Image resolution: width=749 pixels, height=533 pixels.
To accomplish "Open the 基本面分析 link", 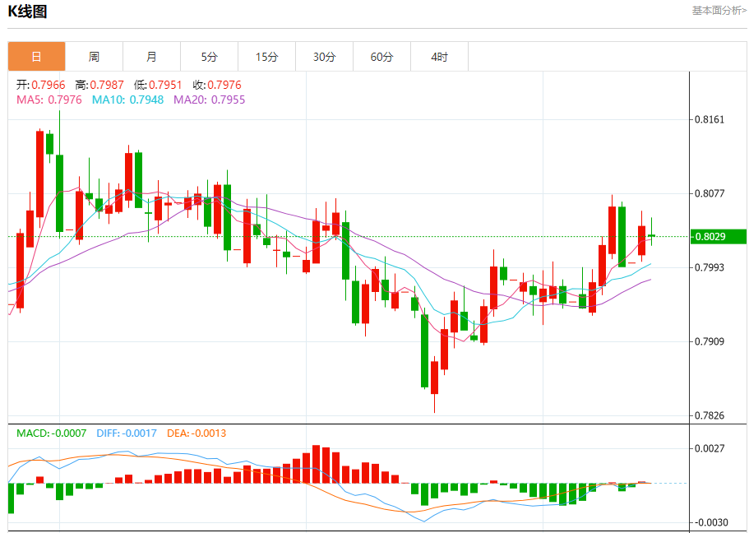I will (719, 11).
